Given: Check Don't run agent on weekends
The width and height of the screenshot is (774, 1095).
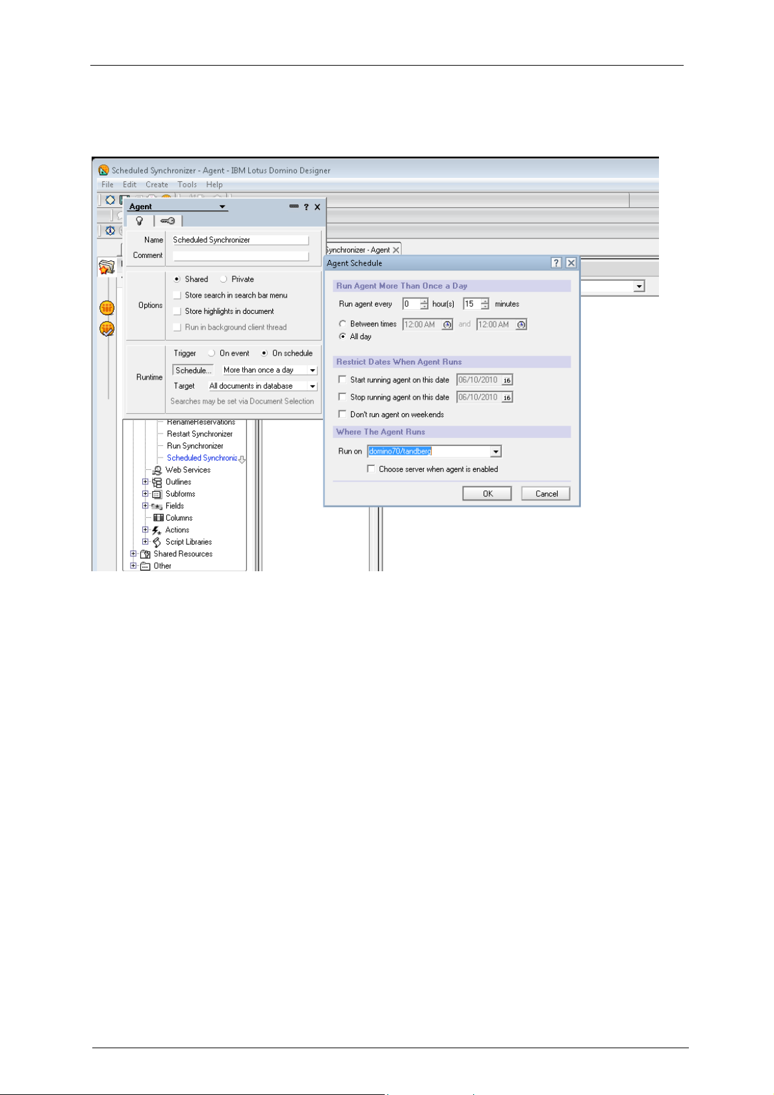Looking at the screenshot, I should pyautogui.click(x=342, y=414).
